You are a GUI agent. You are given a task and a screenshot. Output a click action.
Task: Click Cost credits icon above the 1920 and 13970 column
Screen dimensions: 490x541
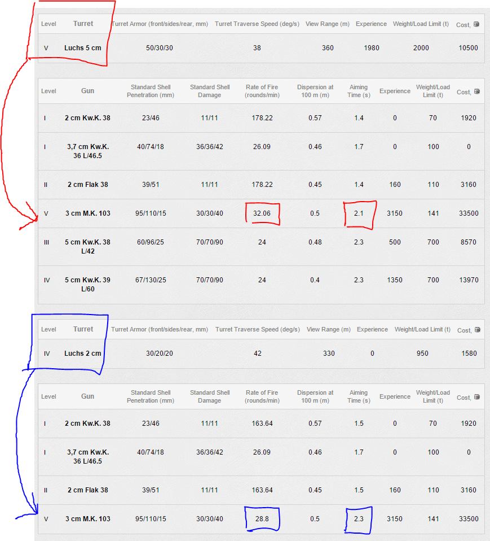coord(476,92)
